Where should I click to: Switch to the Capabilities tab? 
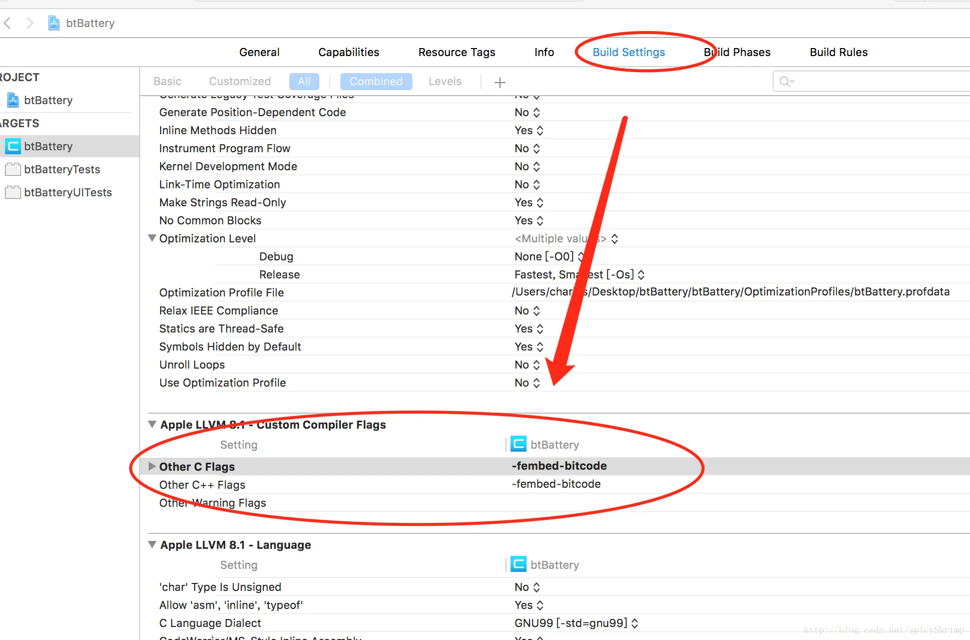pyautogui.click(x=348, y=52)
